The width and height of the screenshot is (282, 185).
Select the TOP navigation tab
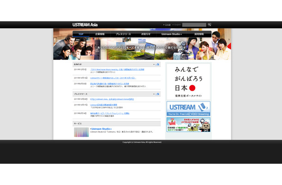coord(81,34)
